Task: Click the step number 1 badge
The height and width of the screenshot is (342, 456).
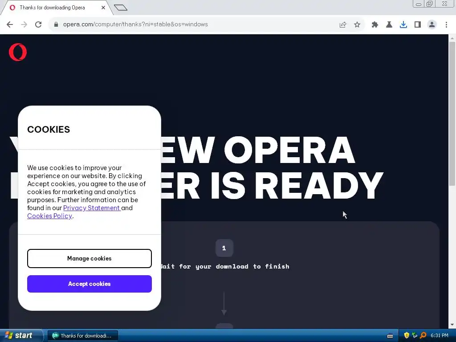Action: [x=224, y=248]
